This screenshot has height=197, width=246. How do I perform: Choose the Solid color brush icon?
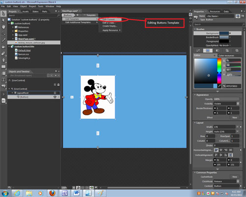pos(208,51)
